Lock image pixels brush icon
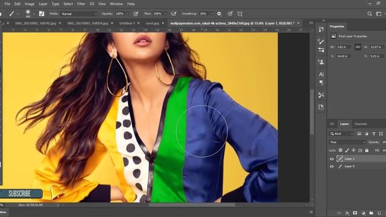 click(x=347, y=150)
